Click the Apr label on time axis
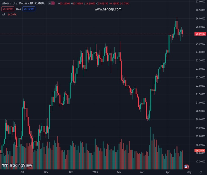Viewport: 207px width, 175px height. pyautogui.click(x=168, y=172)
